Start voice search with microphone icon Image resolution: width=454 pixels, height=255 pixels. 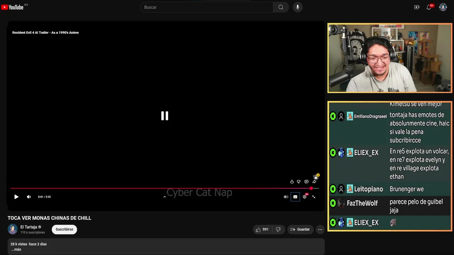[x=298, y=7]
